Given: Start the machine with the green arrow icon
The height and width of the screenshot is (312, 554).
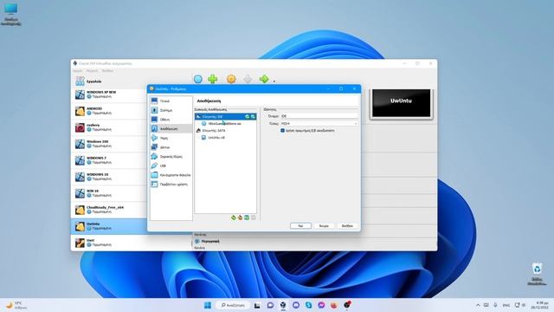Looking at the screenshot, I should click(x=264, y=79).
